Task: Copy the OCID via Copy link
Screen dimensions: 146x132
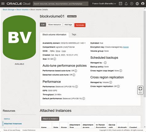Action: point(64,51)
